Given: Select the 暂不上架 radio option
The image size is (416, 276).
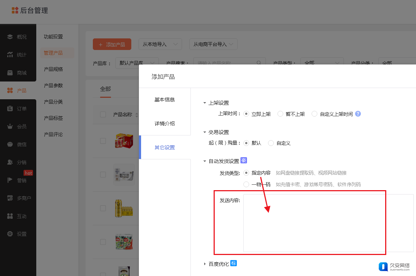Looking at the screenshot, I should tap(280, 114).
